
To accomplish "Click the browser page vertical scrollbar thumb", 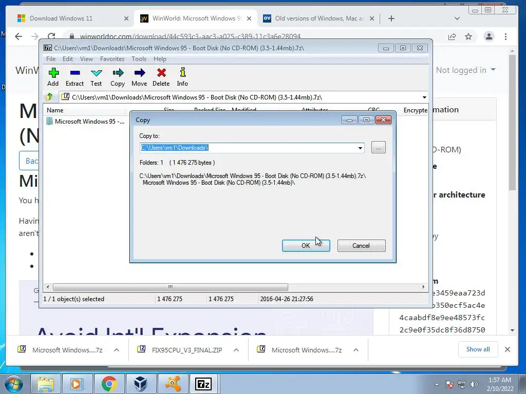I will click(x=512, y=123).
